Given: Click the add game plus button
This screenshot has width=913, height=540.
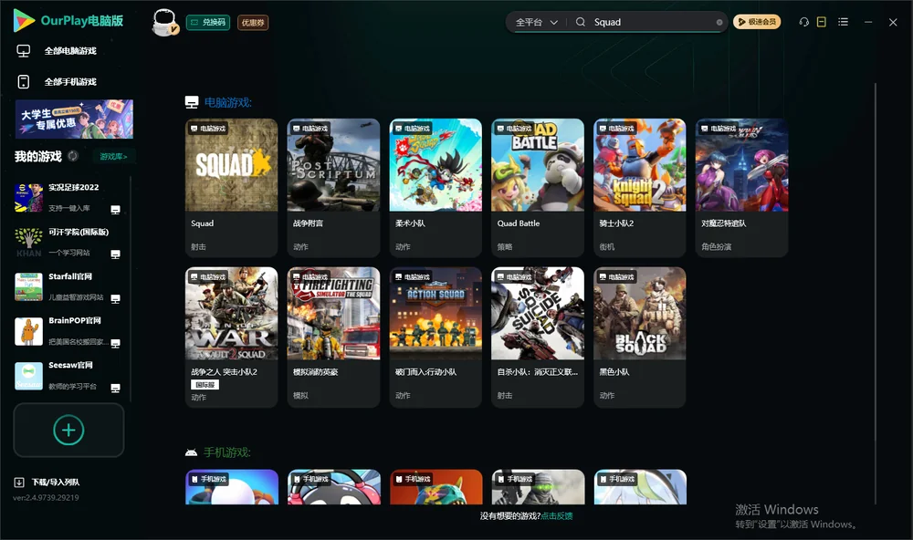Looking at the screenshot, I should pos(68,430).
